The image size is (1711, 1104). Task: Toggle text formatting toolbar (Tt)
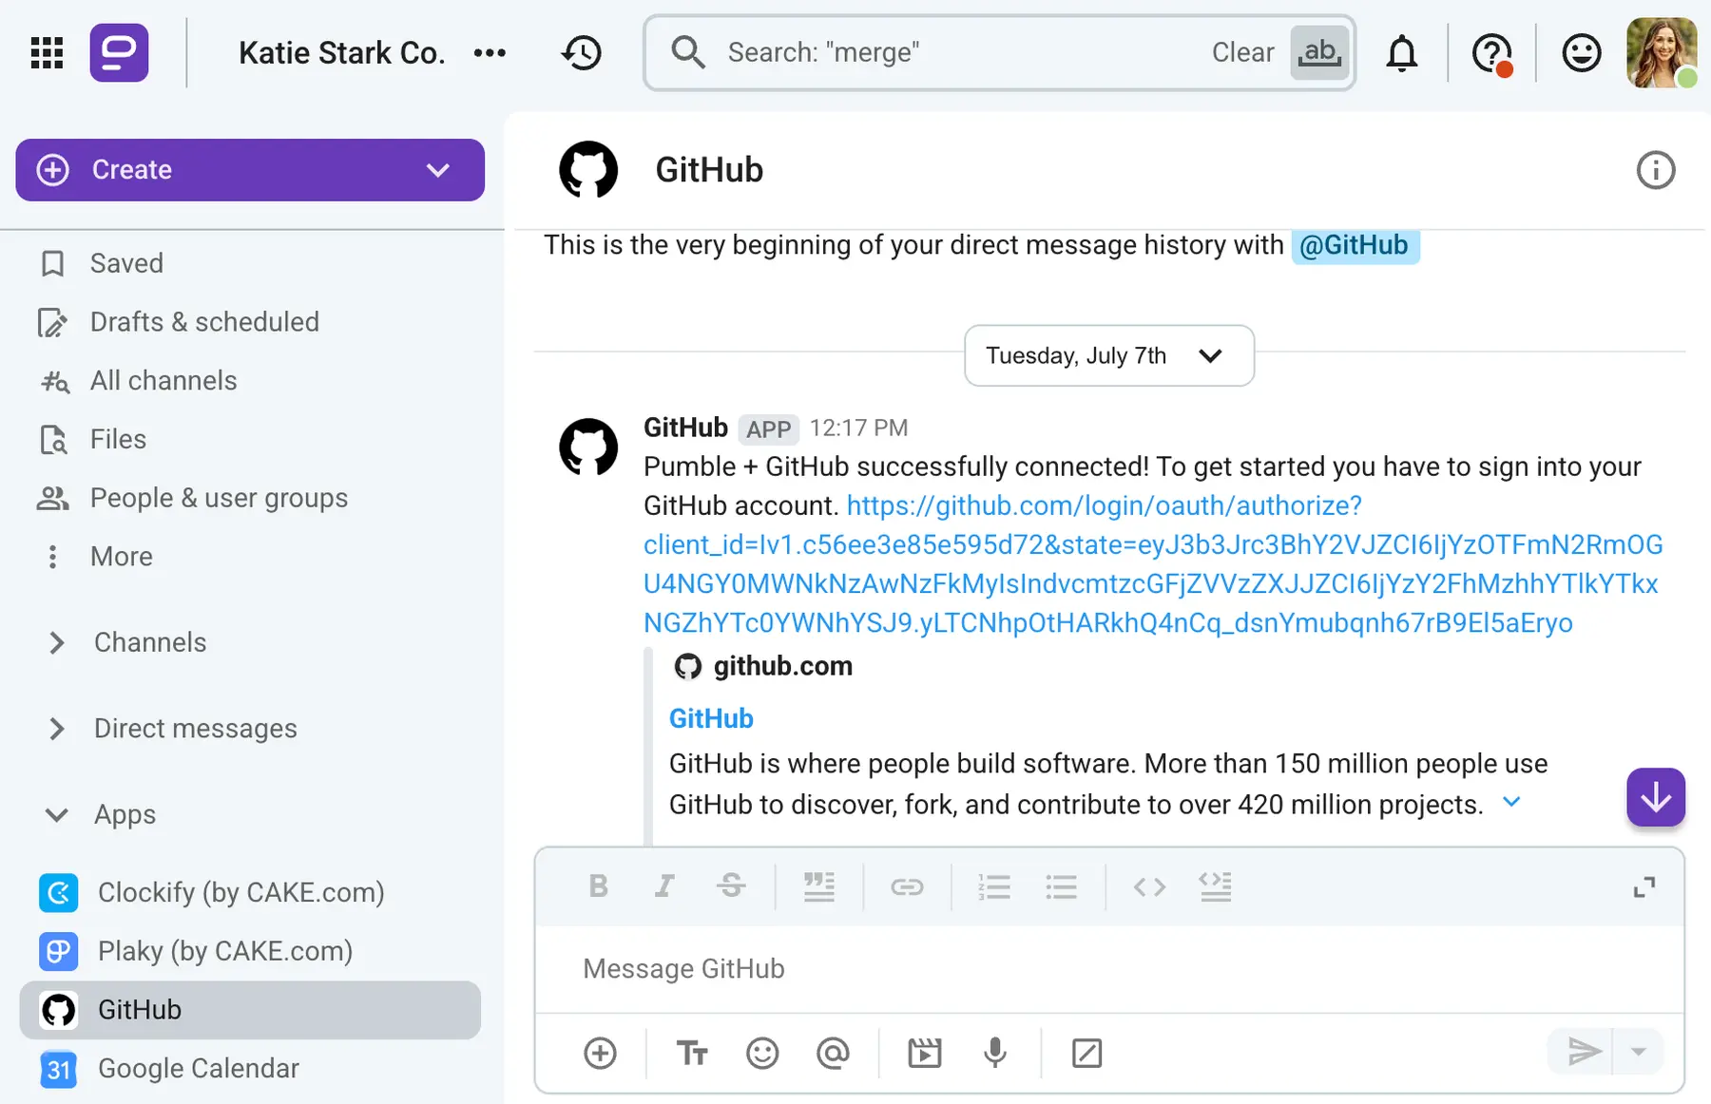[x=692, y=1053]
